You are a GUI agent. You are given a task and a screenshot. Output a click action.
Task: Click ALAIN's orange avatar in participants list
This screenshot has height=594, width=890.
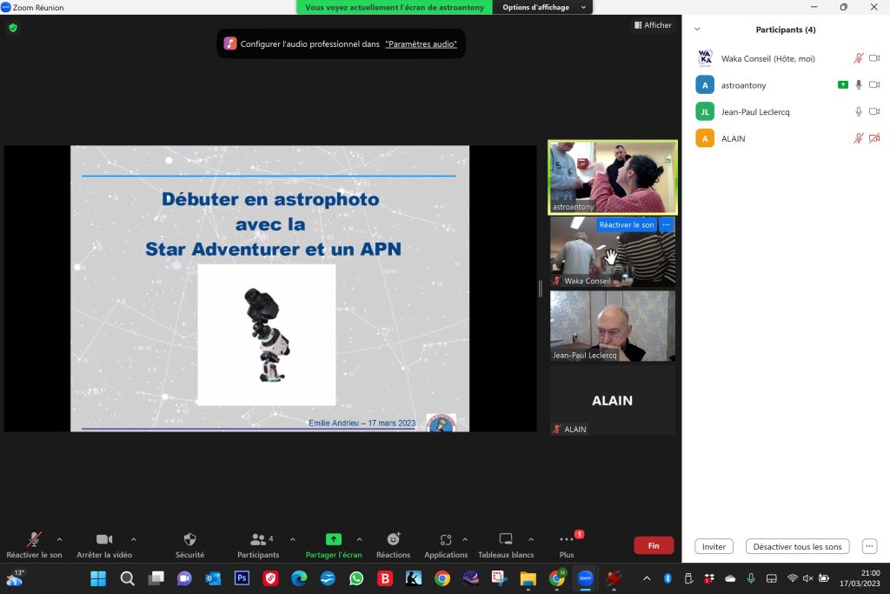[705, 138]
